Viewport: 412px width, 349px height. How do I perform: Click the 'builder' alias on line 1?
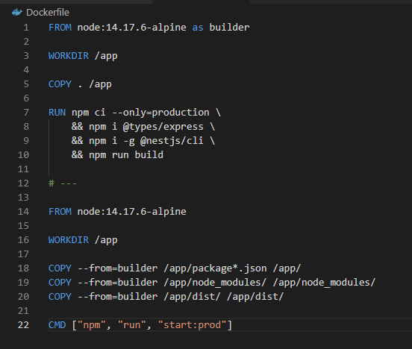(x=229, y=28)
